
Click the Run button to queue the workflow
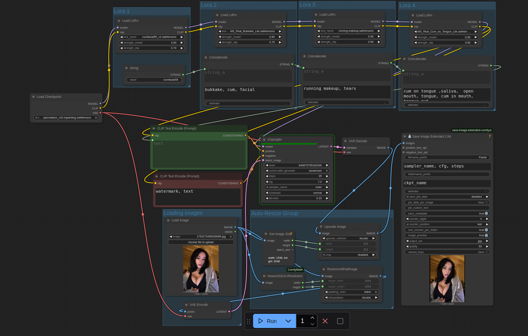coord(267,321)
